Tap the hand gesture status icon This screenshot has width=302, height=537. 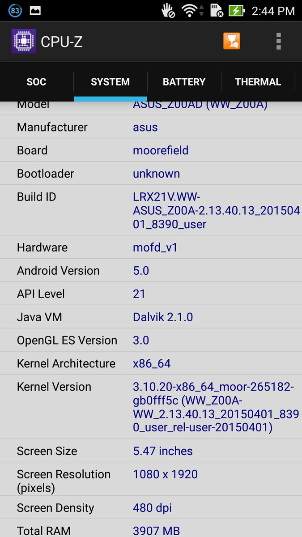[168, 10]
